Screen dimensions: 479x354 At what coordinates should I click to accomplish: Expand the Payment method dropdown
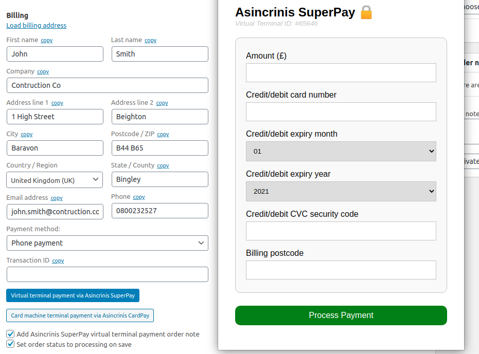pyautogui.click(x=107, y=243)
